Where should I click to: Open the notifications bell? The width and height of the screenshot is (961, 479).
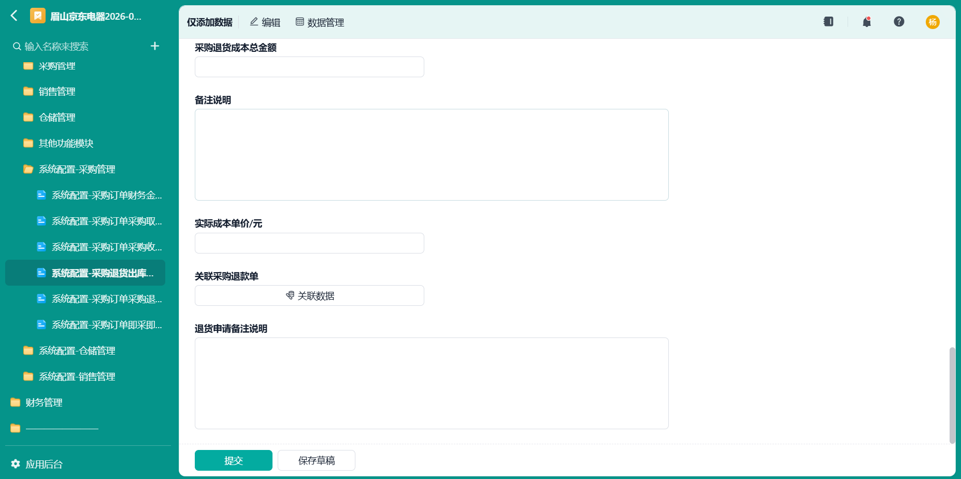[x=867, y=22]
